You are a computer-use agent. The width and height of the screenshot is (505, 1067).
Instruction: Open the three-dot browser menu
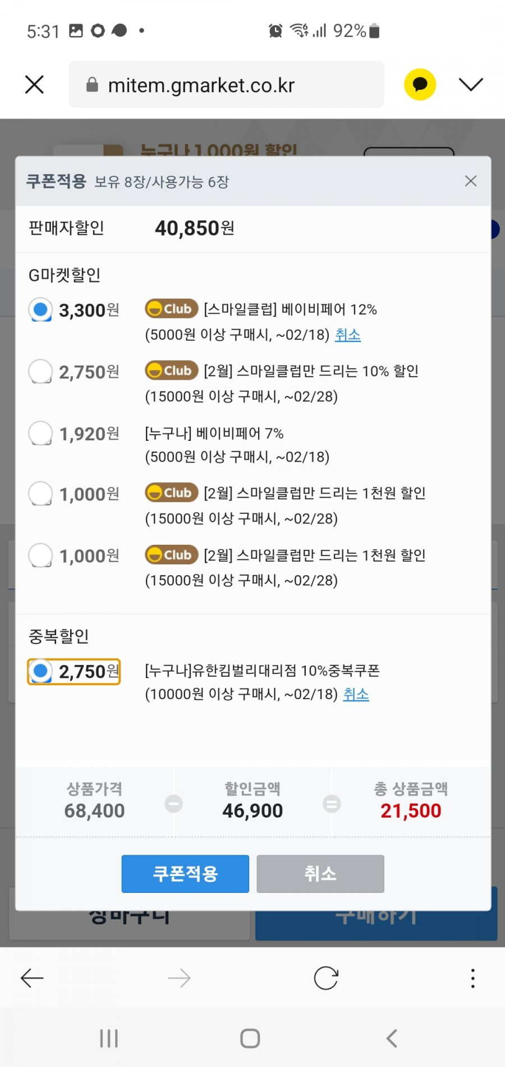click(x=473, y=978)
